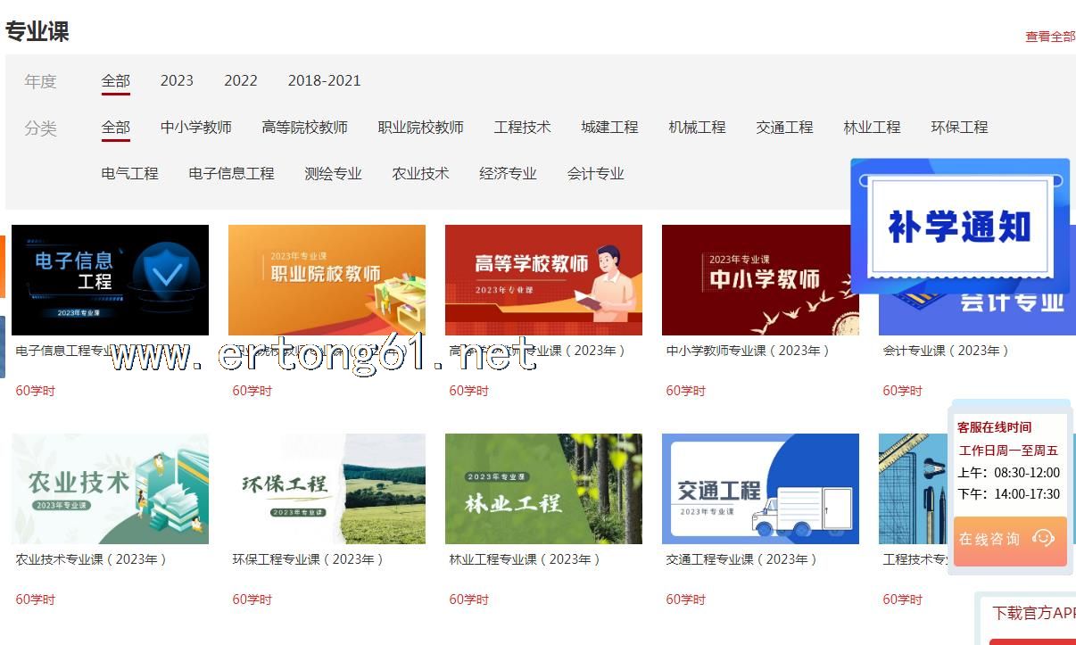The width and height of the screenshot is (1076, 645).
Task: Open 电子信息工程 course thumbnail
Action: (110, 279)
